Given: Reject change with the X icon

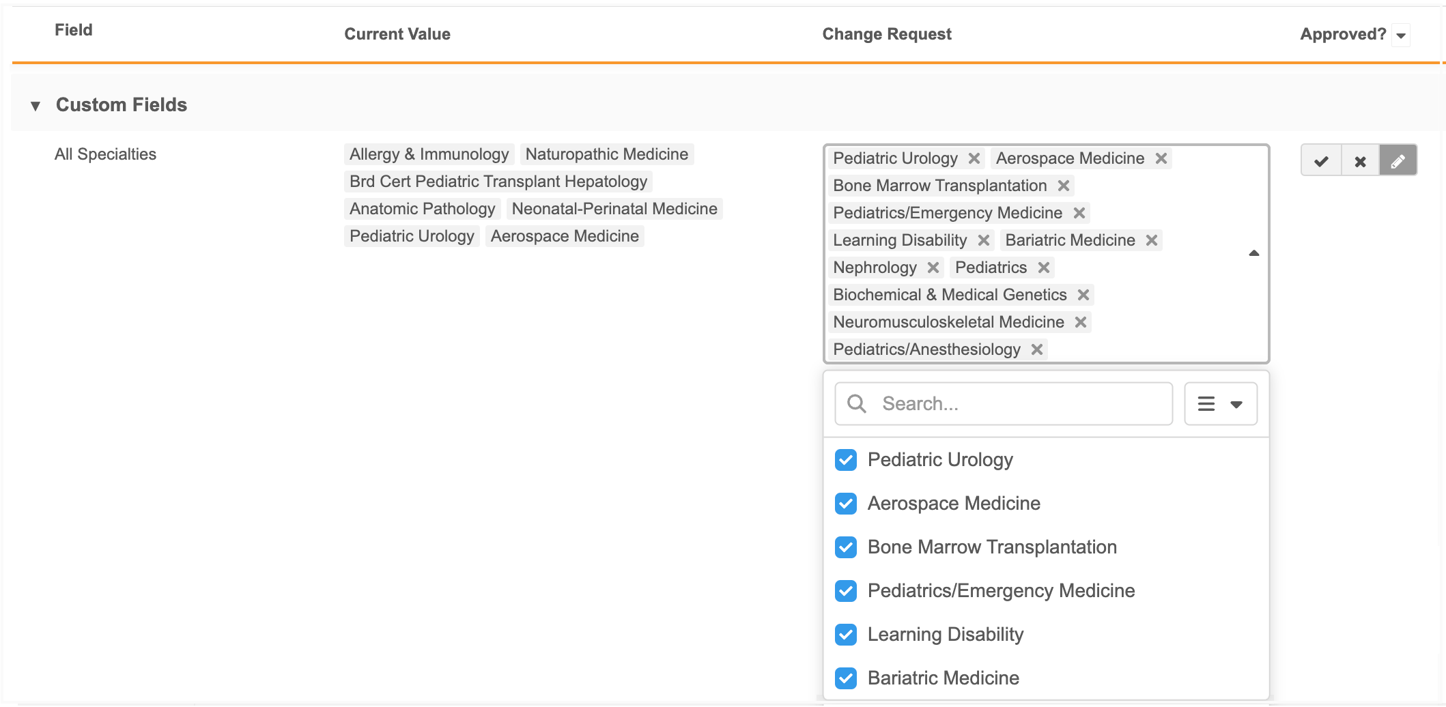Looking at the screenshot, I should tap(1360, 160).
